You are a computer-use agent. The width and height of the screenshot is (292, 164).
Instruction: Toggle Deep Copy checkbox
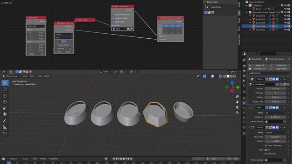(x=113, y=22)
